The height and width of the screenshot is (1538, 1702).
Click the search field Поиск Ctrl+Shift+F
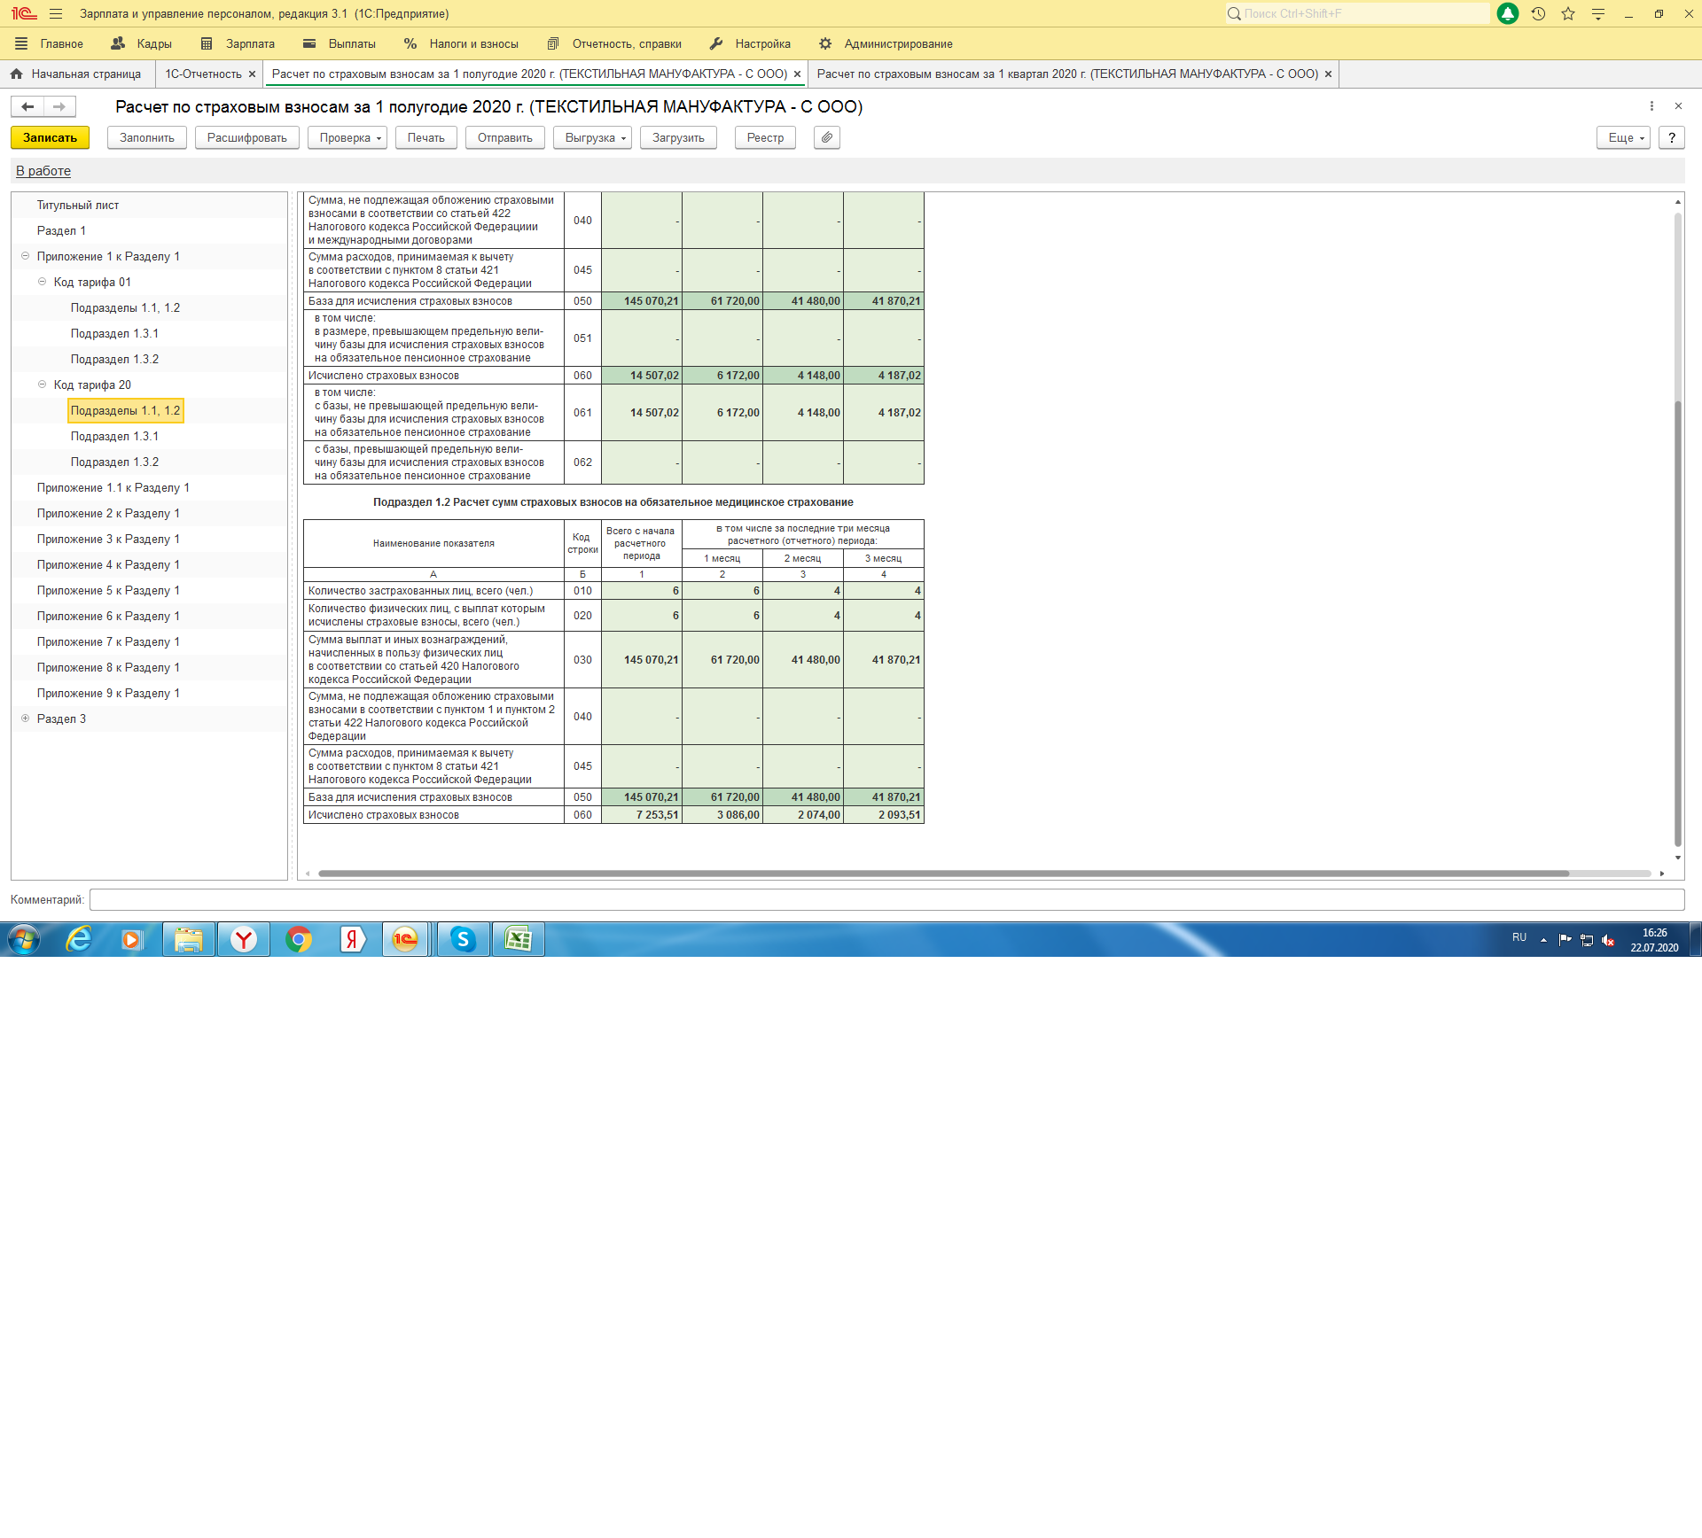coord(1358,14)
